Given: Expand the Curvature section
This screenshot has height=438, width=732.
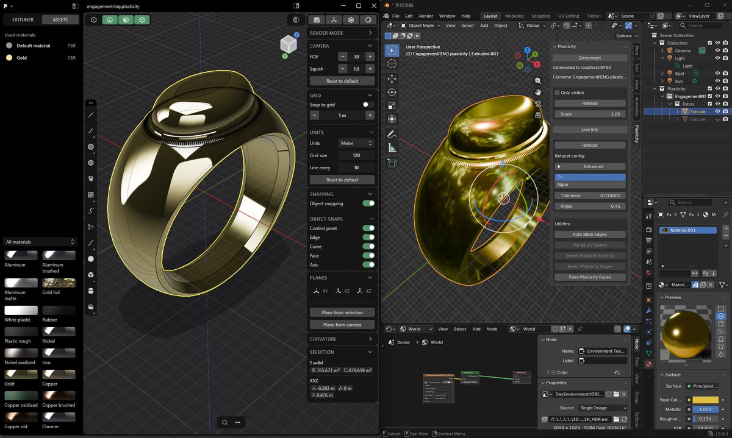Looking at the screenshot, I should (342, 339).
